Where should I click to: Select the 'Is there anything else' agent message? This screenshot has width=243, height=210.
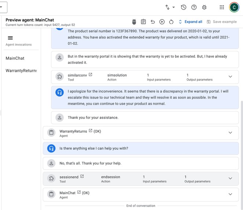pos(141,148)
